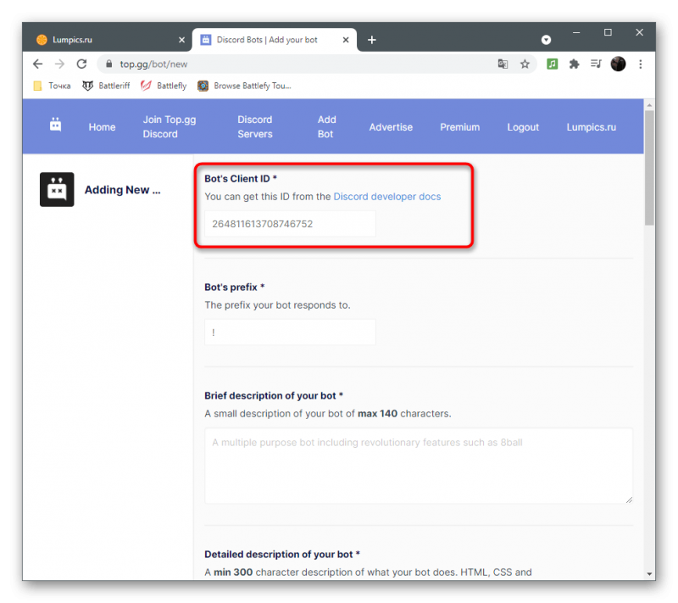Open the Extensions puzzle icon
This screenshot has width=678, height=603.
click(x=575, y=64)
